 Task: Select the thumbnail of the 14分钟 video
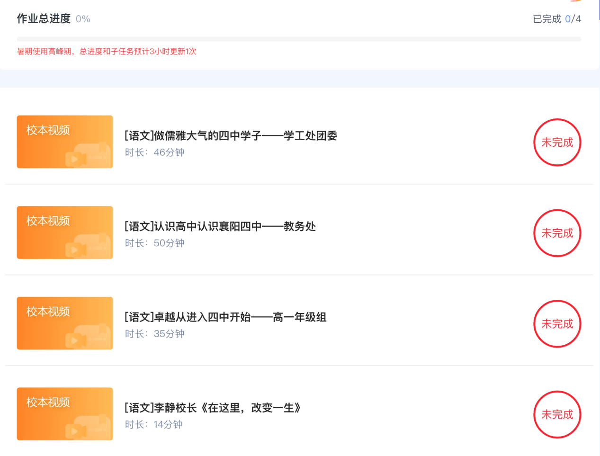point(64,413)
